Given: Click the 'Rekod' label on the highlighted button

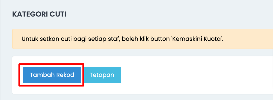Looking at the screenshot, I should pos(65,75).
